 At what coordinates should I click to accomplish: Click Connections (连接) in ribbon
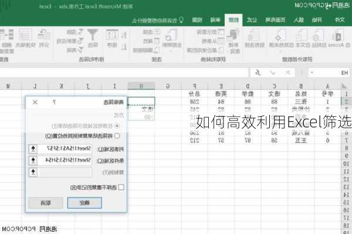pyautogui.click(x=151, y=32)
